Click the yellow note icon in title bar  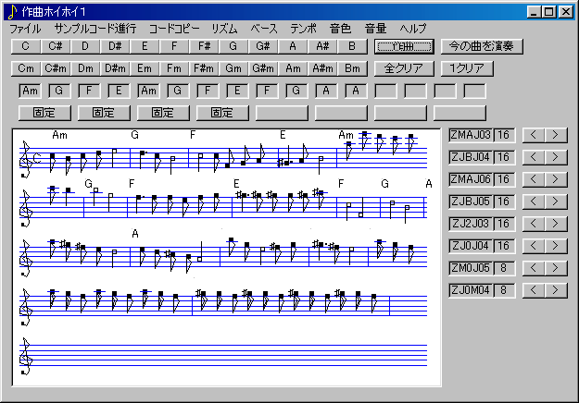13,12
